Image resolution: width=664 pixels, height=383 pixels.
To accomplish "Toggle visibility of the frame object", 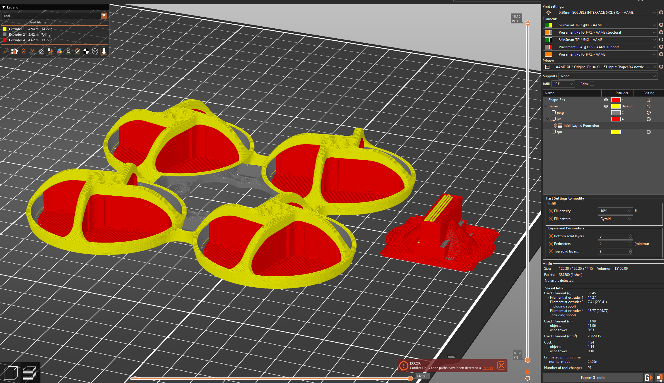I will [x=606, y=106].
